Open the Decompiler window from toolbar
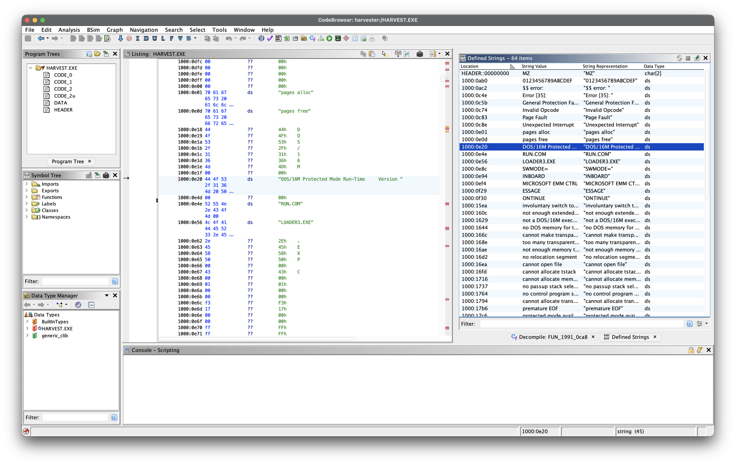The width and height of the screenshot is (736, 465). (312, 39)
